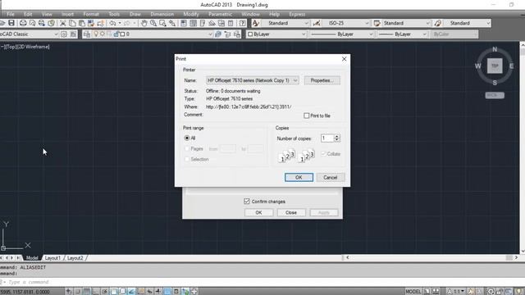Click the Properties... button in Print dialog

322,80
